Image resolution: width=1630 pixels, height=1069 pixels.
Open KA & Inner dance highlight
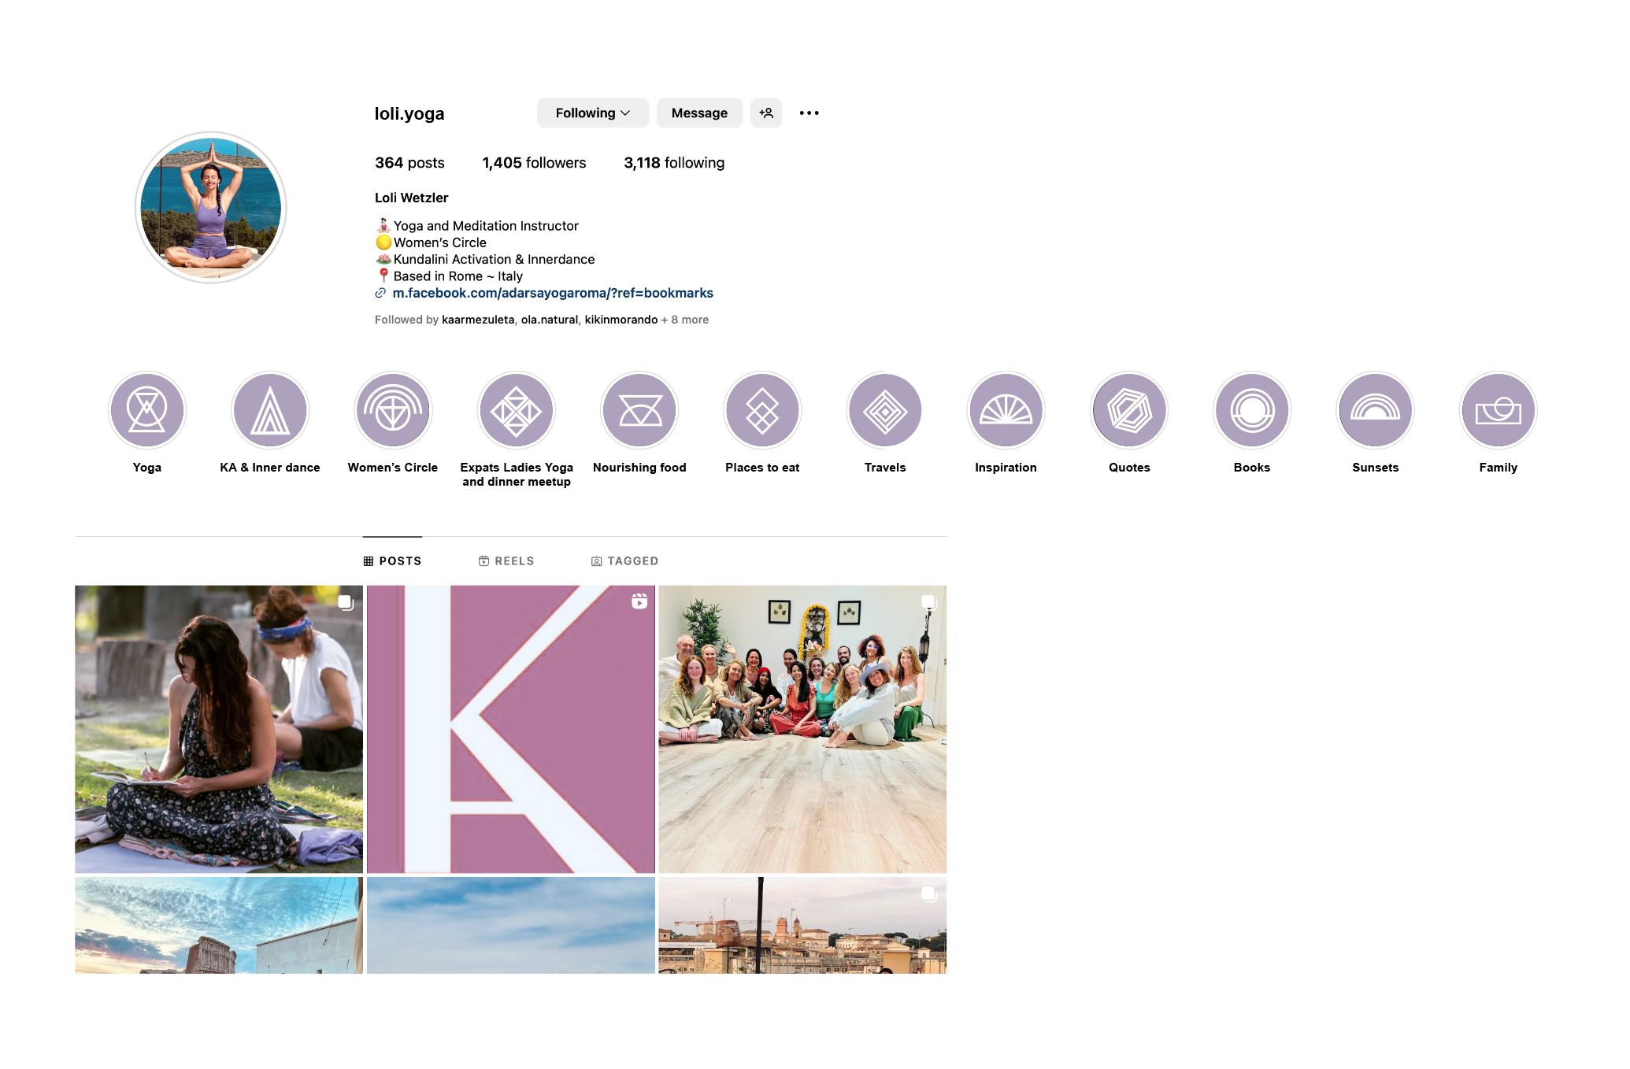270,411
